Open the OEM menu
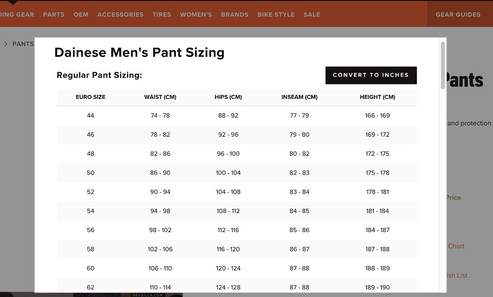The width and height of the screenshot is (493, 297). pyautogui.click(x=81, y=14)
